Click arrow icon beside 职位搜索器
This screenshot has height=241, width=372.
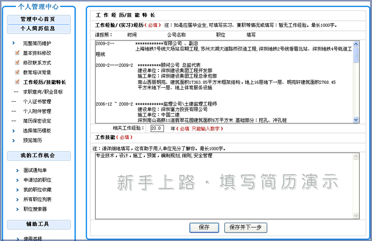tap(17, 209)
